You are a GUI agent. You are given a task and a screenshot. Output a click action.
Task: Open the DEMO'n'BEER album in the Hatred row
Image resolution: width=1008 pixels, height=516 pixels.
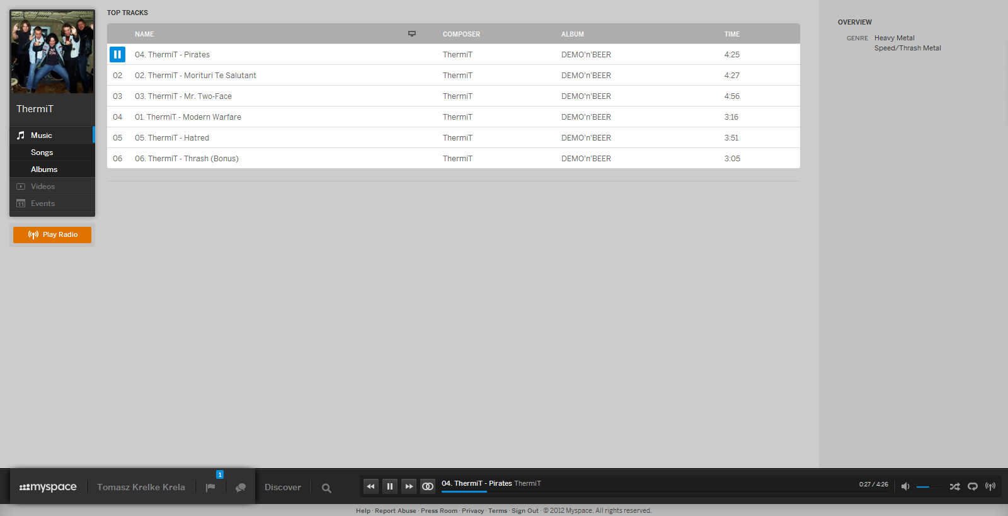[586, 138]
